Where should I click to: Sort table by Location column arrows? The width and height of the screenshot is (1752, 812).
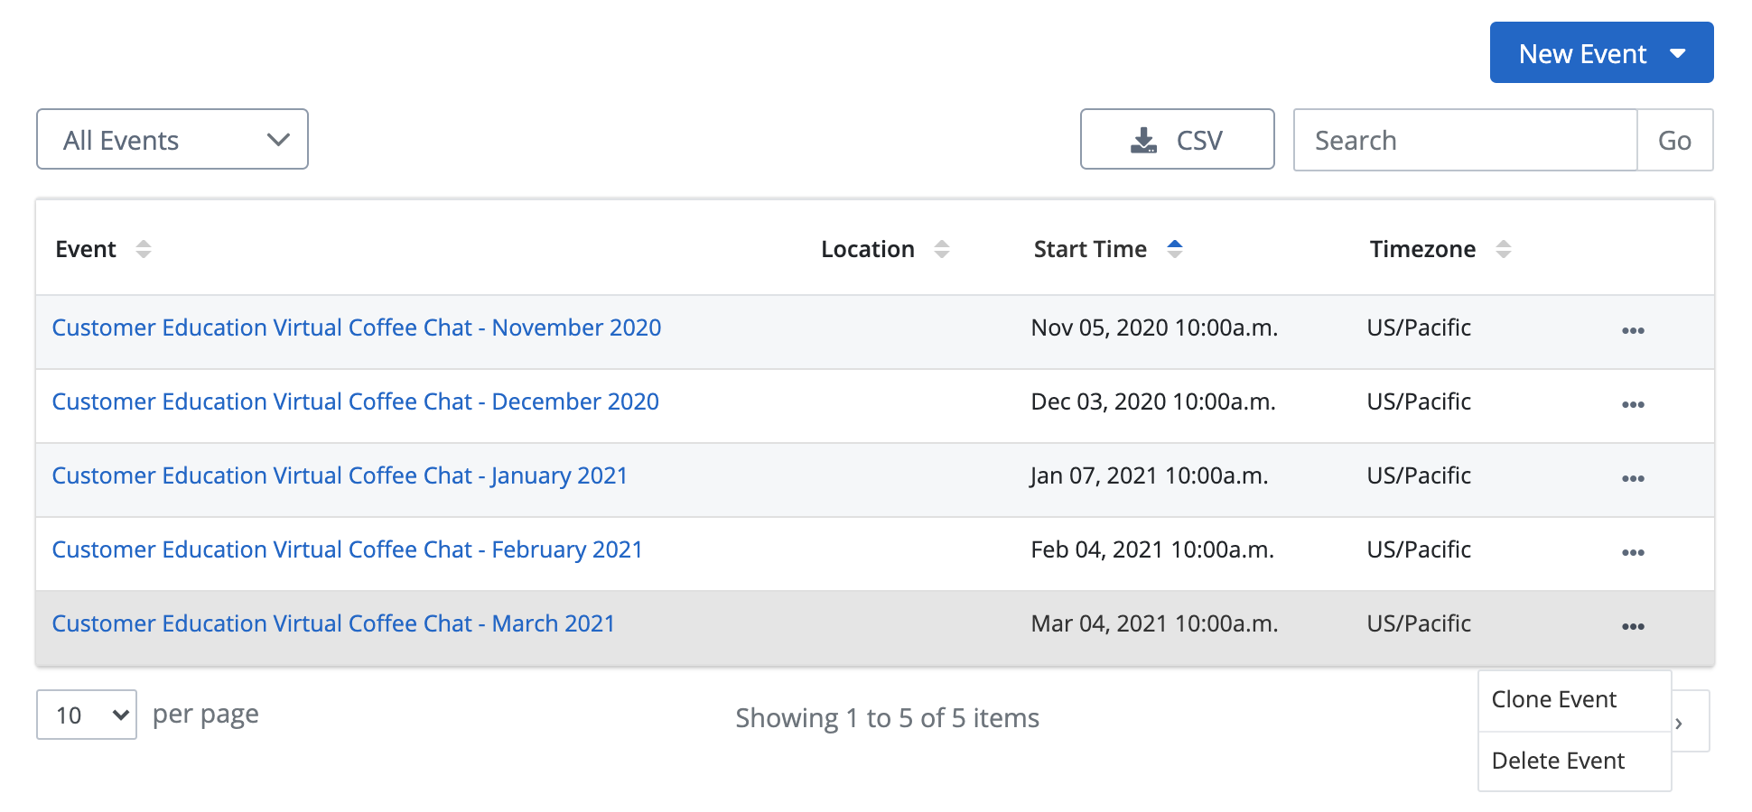942,249
